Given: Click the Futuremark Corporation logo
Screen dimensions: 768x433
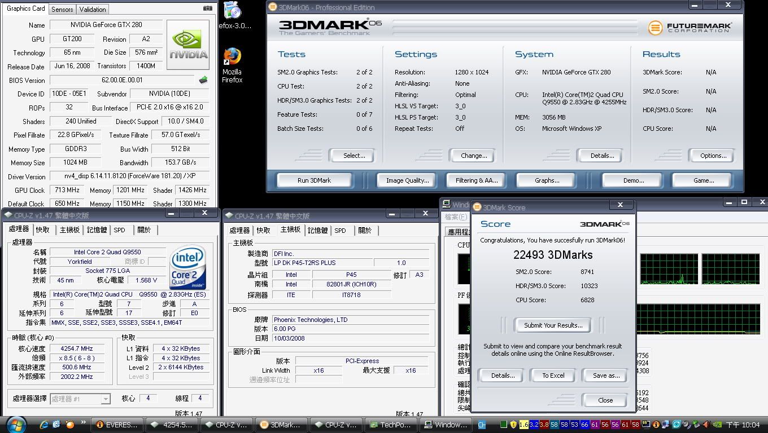Looking at the screenshot, I should (x=690, y=27).
